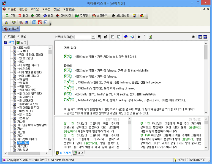Screen dimensions: 212x164
Task: Click the copy icon in second toolbar
Action: 21,22
